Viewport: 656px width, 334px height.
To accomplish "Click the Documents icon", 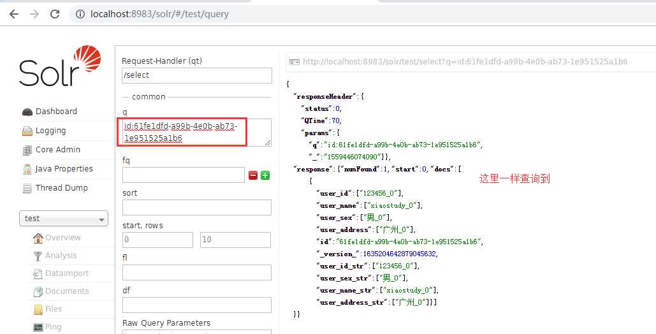I will pos(38,291).
